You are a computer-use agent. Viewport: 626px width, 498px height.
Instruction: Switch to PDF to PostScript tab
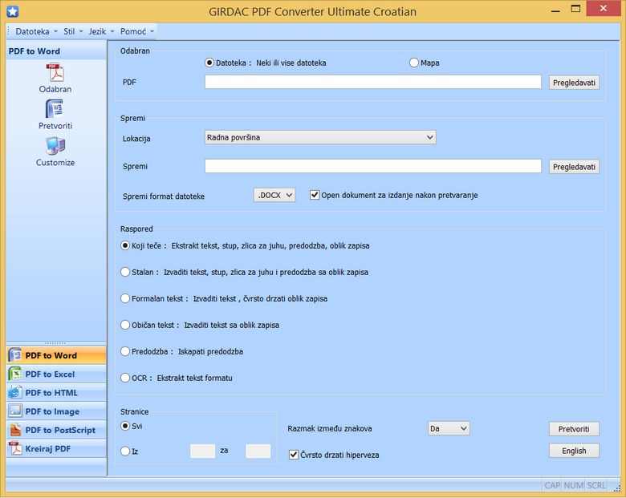click(x=56, y=430)
